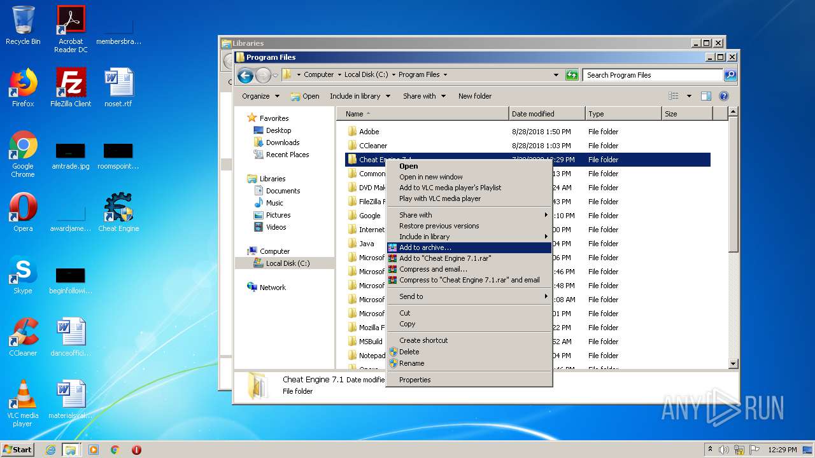
Task: Select Add to "Cheat Engine 7.1.rar"
Action: coord(469,258)
